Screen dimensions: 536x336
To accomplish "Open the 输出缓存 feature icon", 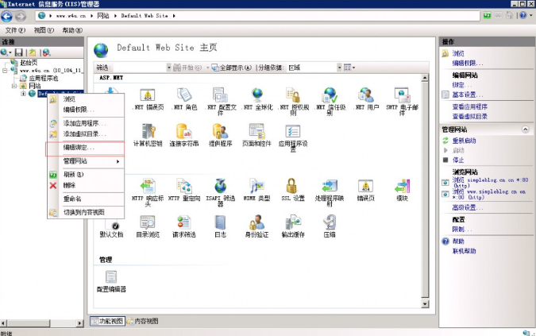I will click(293, 222).
